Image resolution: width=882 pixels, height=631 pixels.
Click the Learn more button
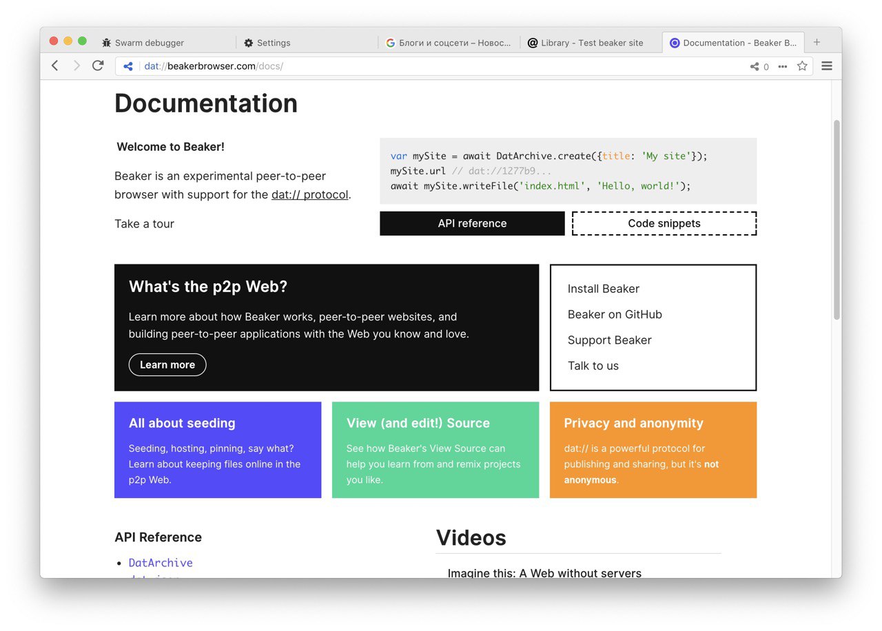click(x=167, y=364)
